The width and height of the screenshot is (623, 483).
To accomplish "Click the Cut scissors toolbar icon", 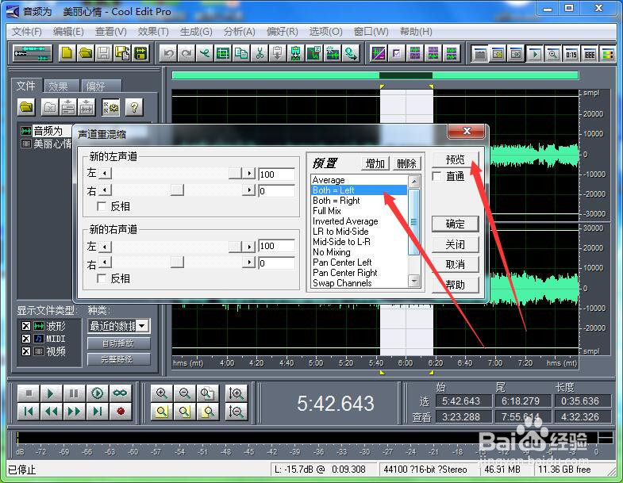I will [260, 53].
